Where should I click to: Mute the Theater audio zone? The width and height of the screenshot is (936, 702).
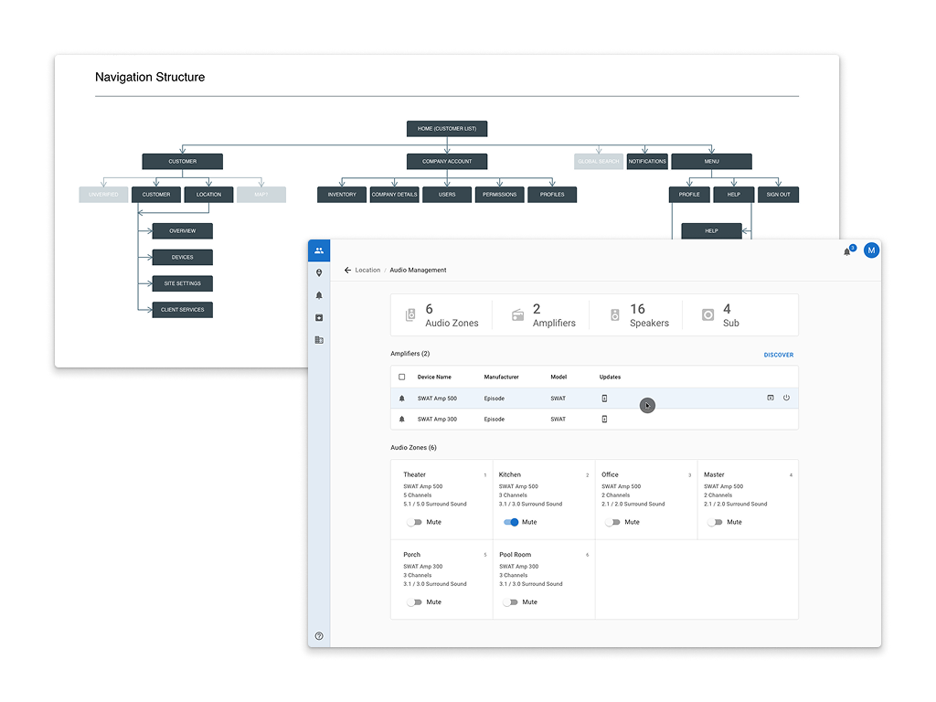click(413, 522)
